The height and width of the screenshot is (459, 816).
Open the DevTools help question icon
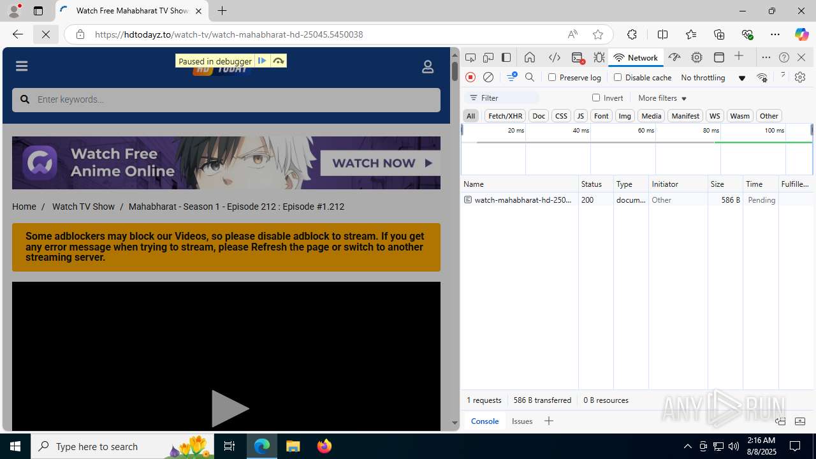[x=784, y=57]
